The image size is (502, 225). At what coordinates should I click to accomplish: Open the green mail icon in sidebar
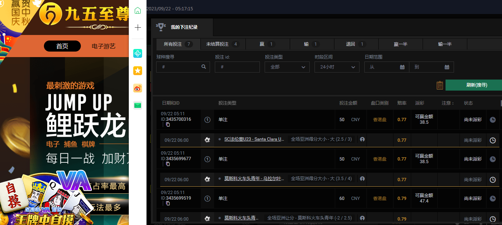(x=138, y=105)
